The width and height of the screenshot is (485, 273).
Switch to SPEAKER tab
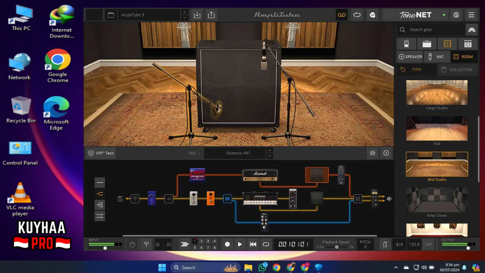(410, 57)
